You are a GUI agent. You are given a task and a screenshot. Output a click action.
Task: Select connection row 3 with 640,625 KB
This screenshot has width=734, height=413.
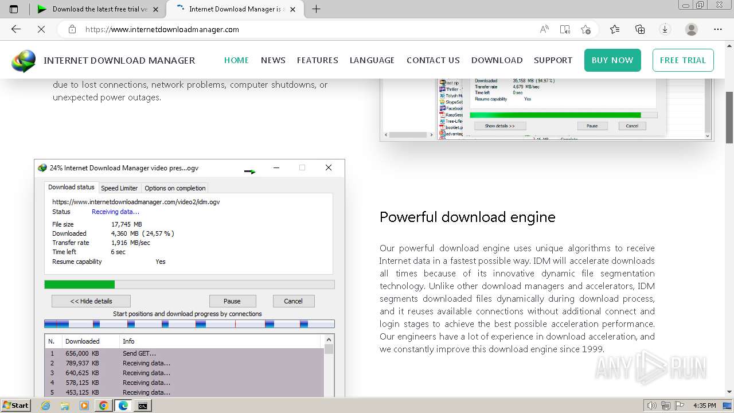coord(184,373)
